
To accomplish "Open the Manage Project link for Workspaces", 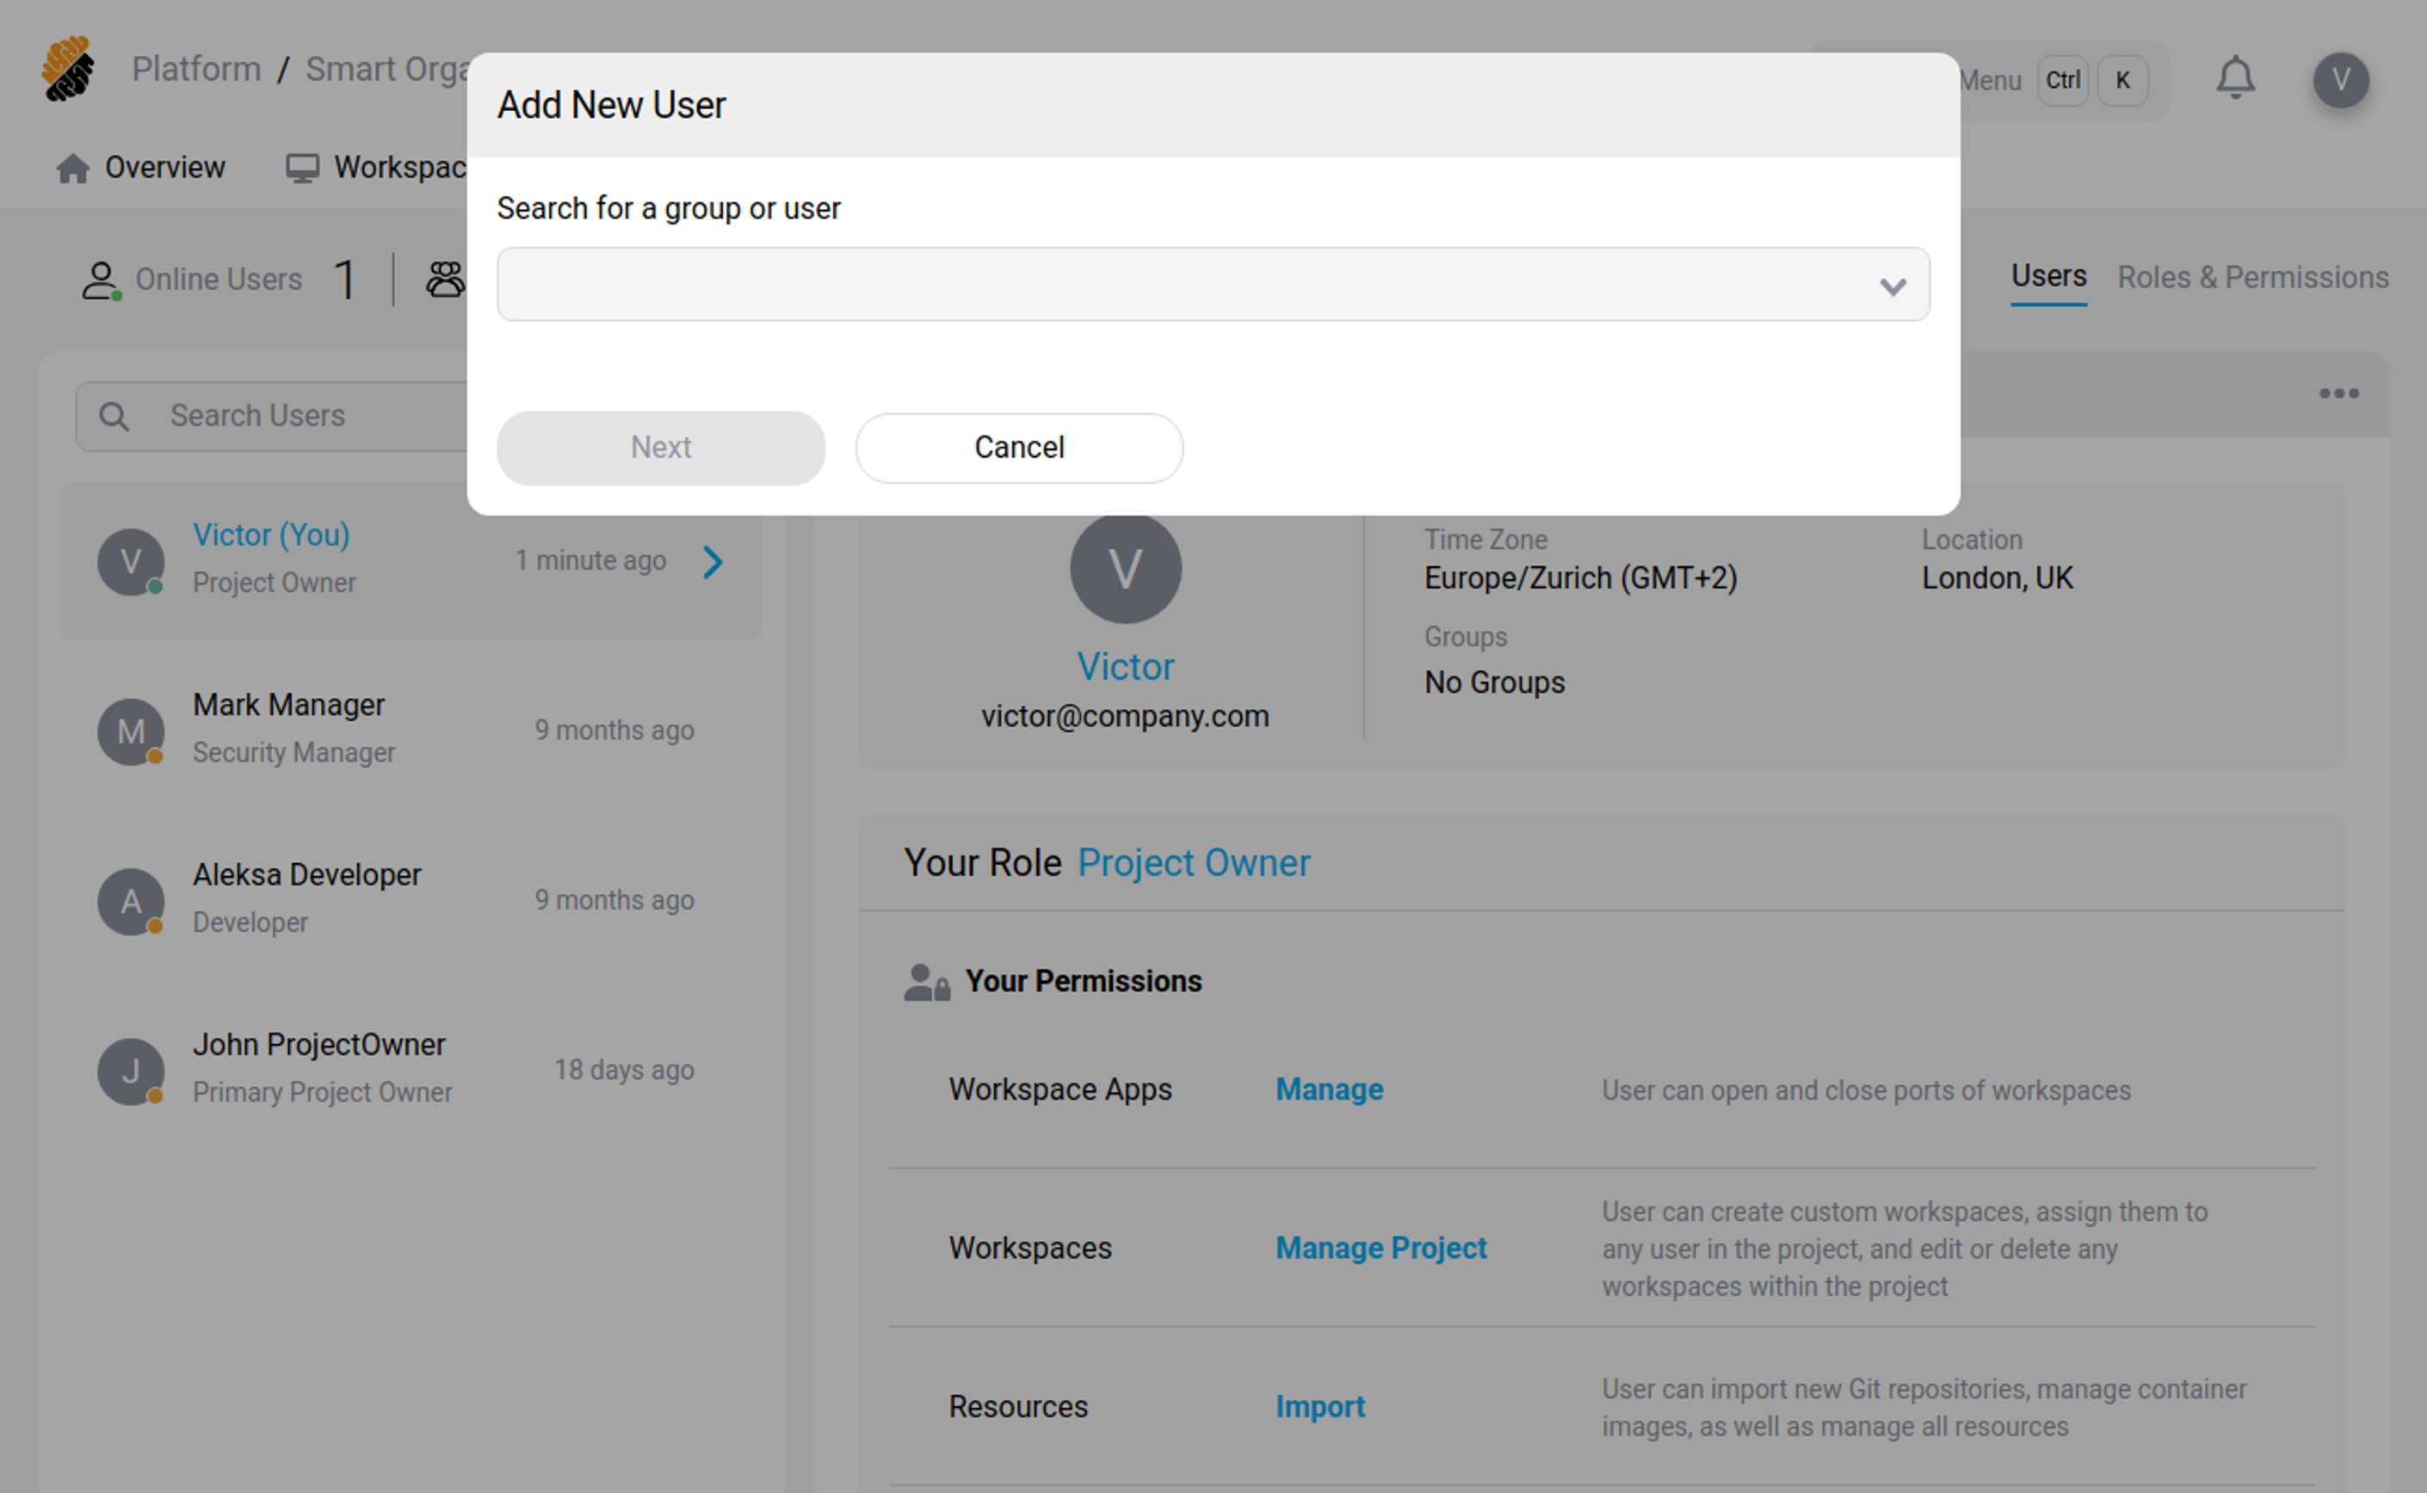I will [x=1380, y=1247].
